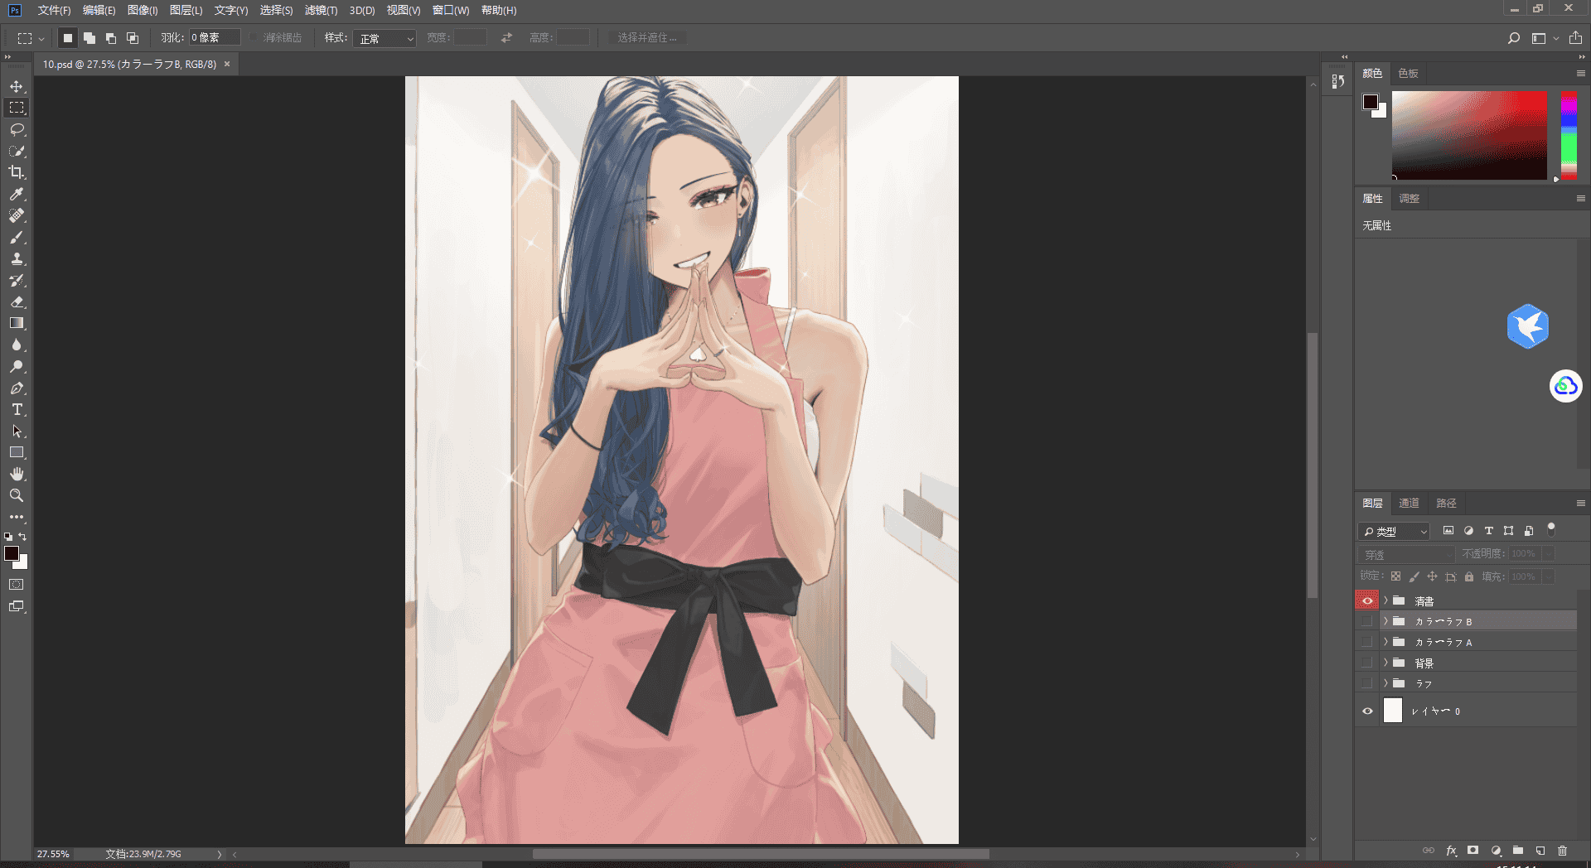
Task: Click the hue spectrum strip
Action: tap(1569, 135)
